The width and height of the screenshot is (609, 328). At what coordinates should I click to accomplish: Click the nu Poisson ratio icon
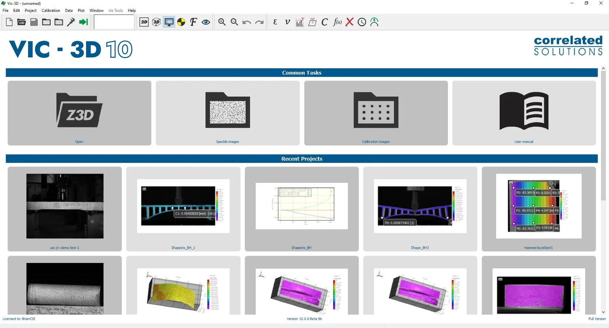[287, 22]
